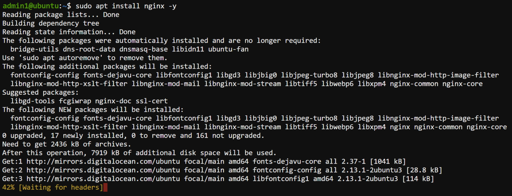Click the first mirrors.digitalocean.com URL
This screenshot has height=196, width=512.
pos(103,162)
